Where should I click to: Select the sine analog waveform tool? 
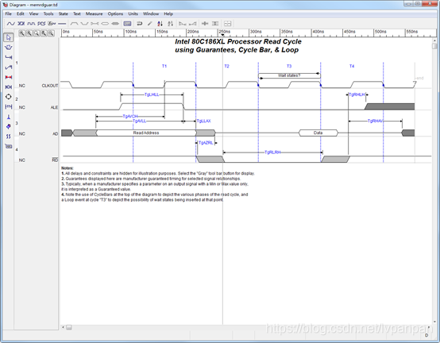coord(10,24)
